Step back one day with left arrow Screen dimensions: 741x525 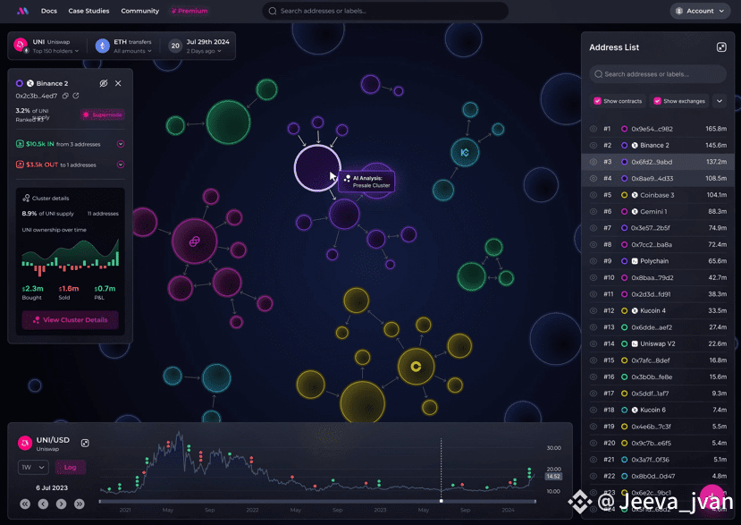coord(43,504)
